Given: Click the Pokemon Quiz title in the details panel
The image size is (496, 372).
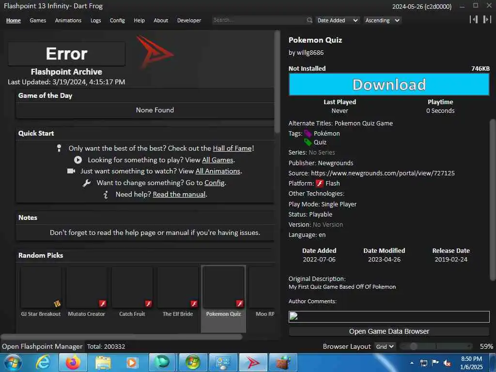Looking at the screenshot, I should coord(315,40).
